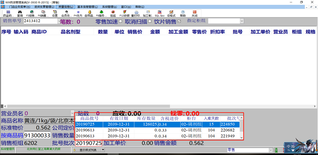Expand the 零售 dropdown in status bar
The width and height of the screenshot is (318, 155).
click(x=271, y=150)
